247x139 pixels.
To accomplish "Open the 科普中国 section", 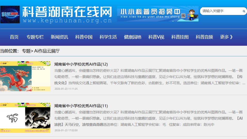I will (84, 37).
